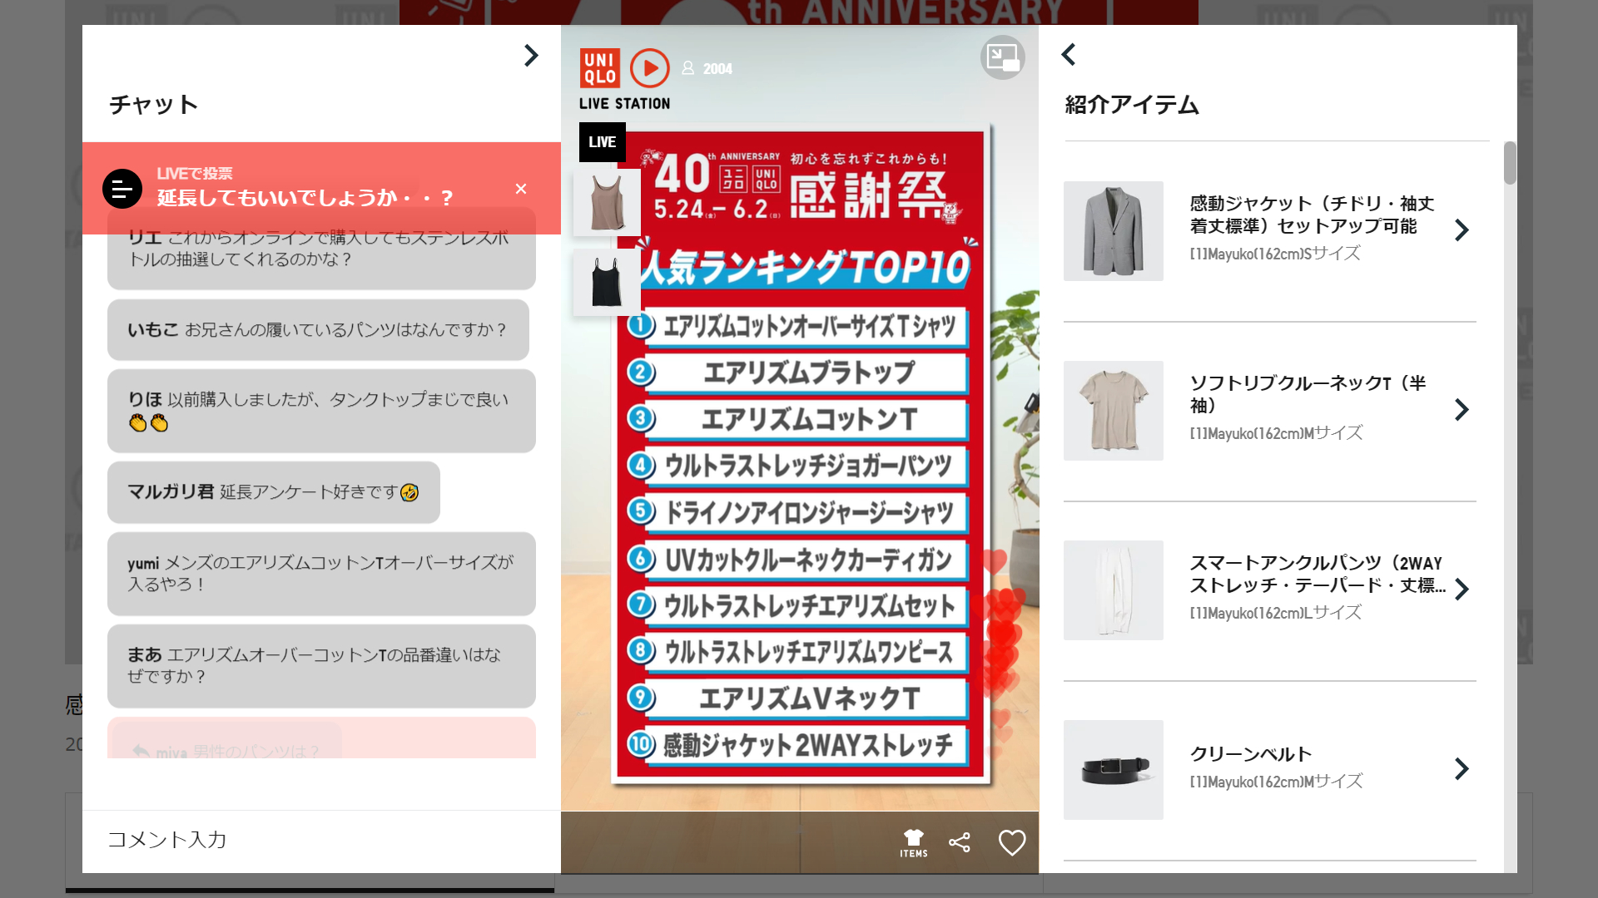Dismiss the live poll banner

click(521, 189)
